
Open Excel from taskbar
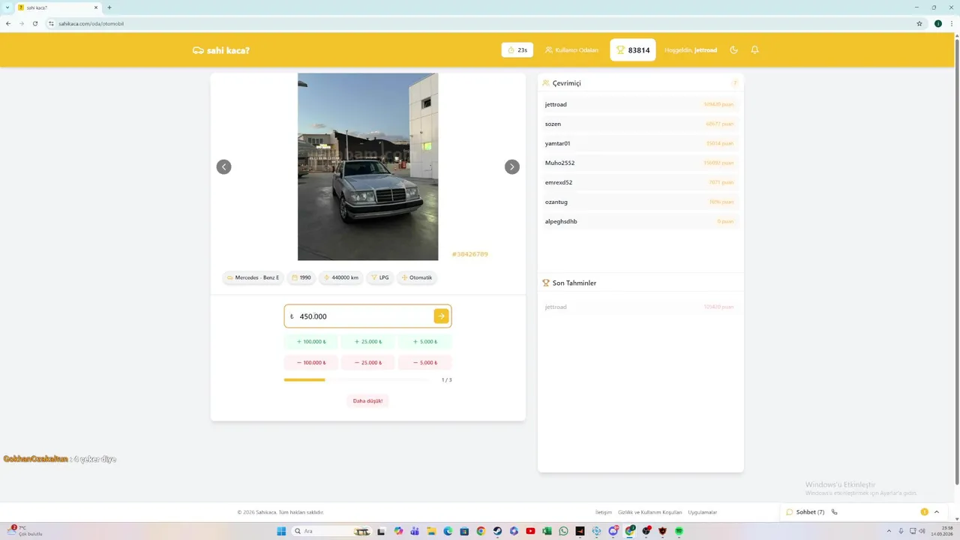click(547, 531)
